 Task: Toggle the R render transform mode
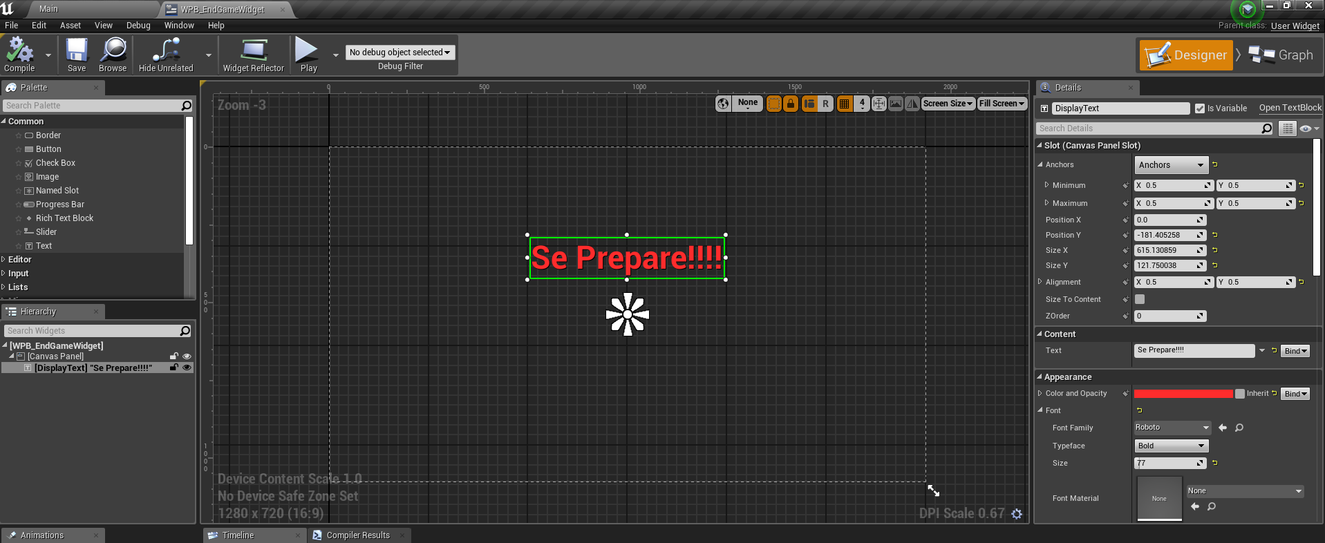[825, 104]
